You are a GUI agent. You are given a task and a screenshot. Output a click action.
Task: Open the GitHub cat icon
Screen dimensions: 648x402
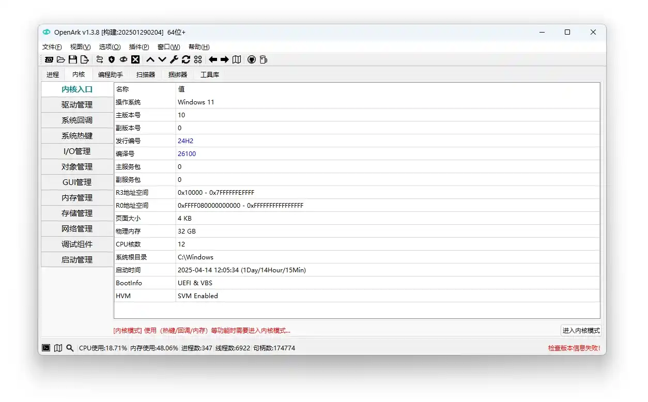tap(252, 59)
